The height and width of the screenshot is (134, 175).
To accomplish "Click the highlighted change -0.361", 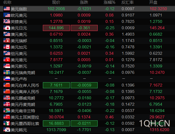I will [84, 28].
